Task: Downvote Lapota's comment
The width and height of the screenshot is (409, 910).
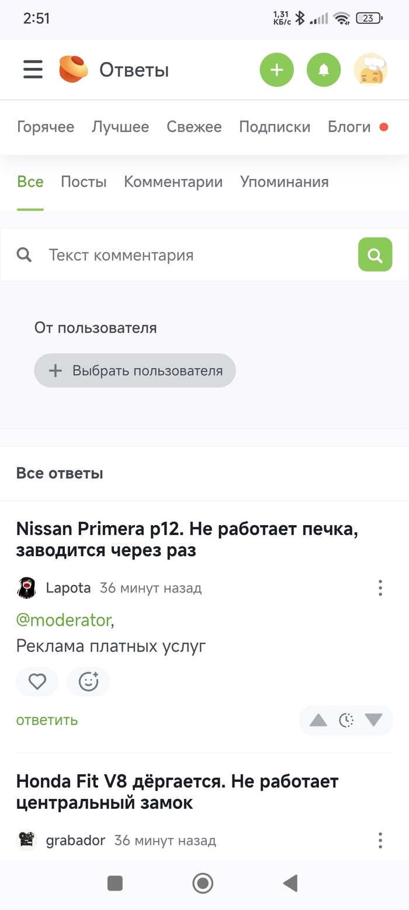Action: point(373,720)
